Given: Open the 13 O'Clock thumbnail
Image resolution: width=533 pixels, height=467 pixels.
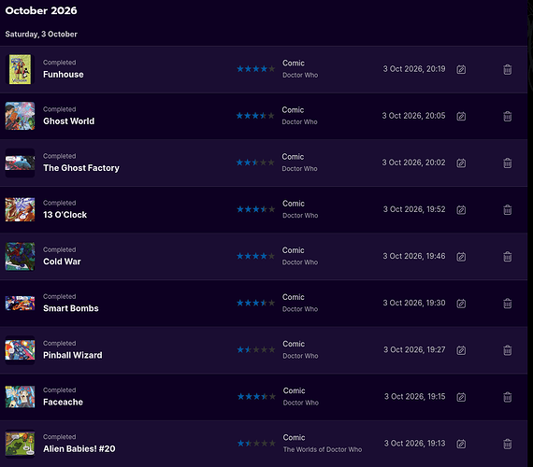Looking at the screenshot, I should 20,209.
